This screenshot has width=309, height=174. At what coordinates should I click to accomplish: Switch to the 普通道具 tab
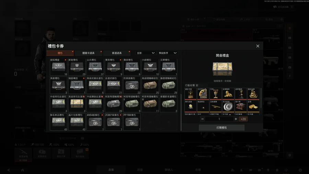pos(116,53)
